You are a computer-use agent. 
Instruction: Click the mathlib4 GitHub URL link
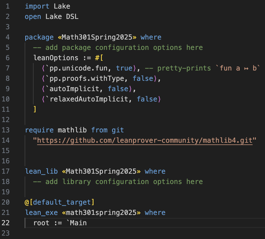pos(145,140)
